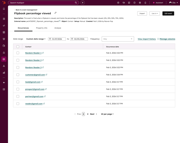The height and width of the screenshot is (143, 180).
Task: Select the checkbox for customer@gmail.com row
Action: point(18,75)
